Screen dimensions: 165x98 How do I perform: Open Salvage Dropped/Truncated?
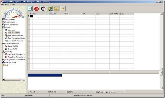coord(15,60)
